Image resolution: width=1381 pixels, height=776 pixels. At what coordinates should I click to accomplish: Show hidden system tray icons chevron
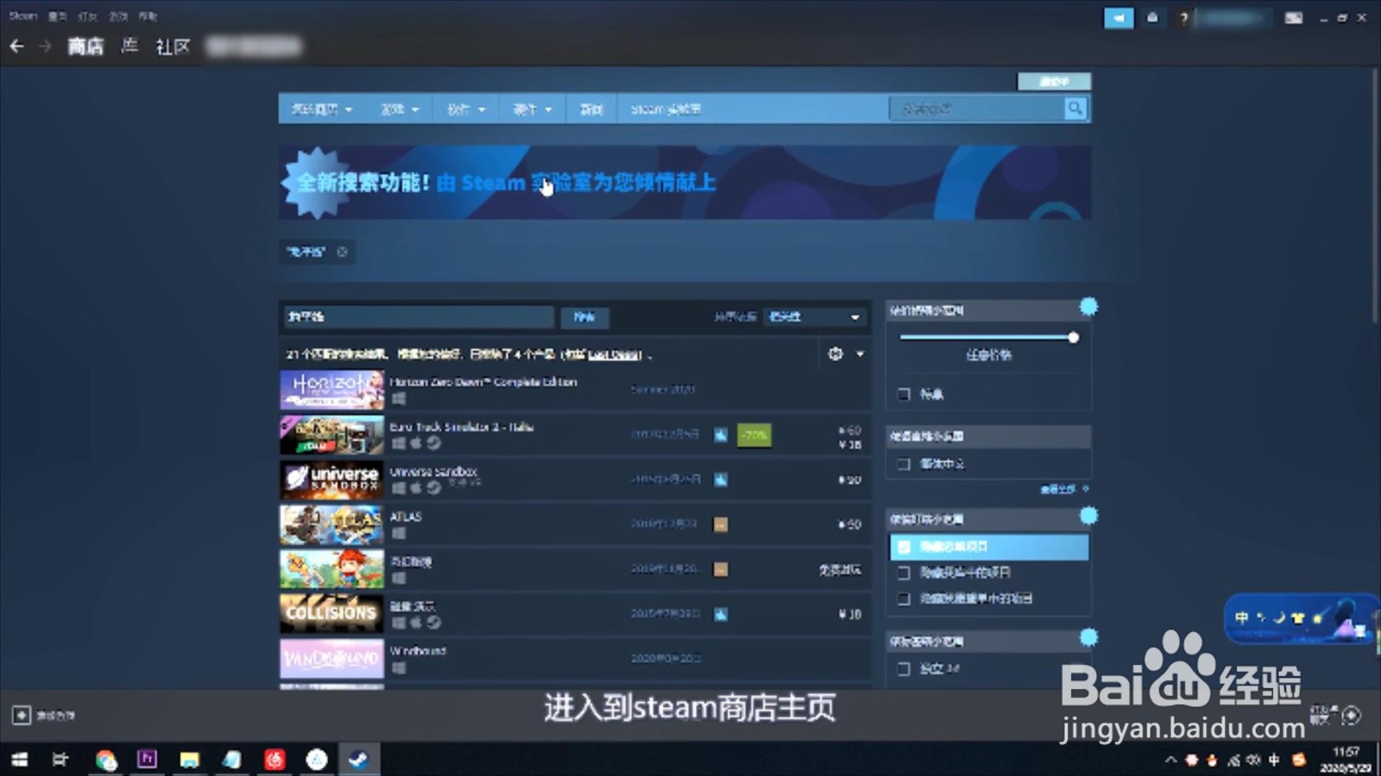tap(1170, 760)
